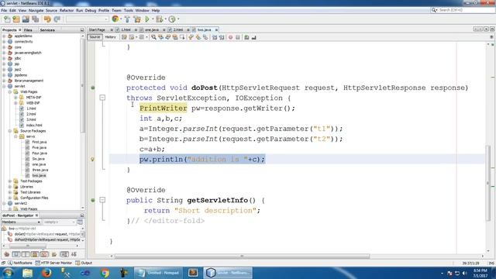Switch to the one.java editor tab
Image resolution: width=496 pixels, height=279 pixels.
point(152,29)
